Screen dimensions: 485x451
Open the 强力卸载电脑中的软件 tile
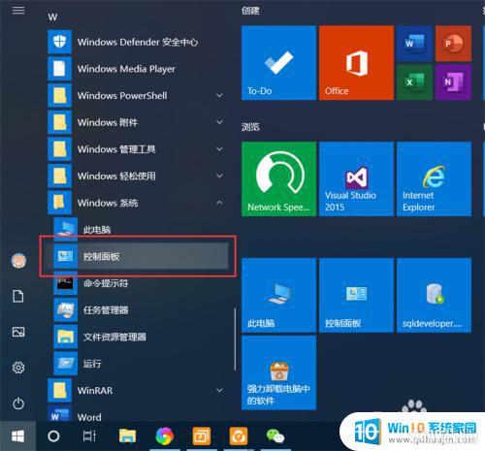tap(278, 372)
